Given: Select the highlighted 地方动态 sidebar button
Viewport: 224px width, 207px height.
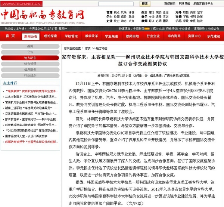Looking at the screenshot, I should (30, 58).
